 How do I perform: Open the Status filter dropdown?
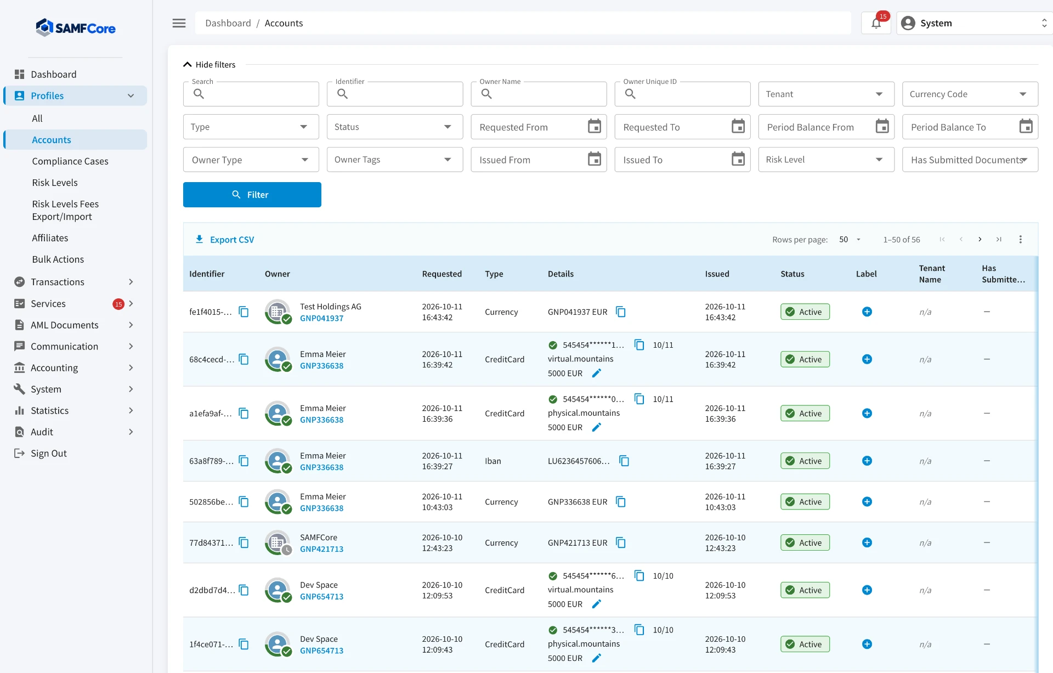[395, 127]
